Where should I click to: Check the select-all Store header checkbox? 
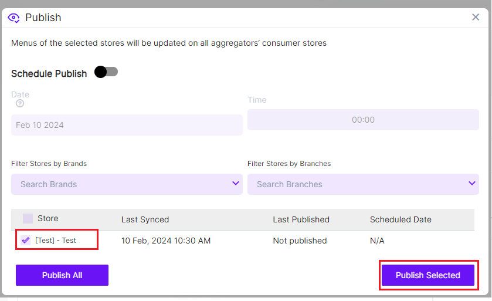[28, 219]
